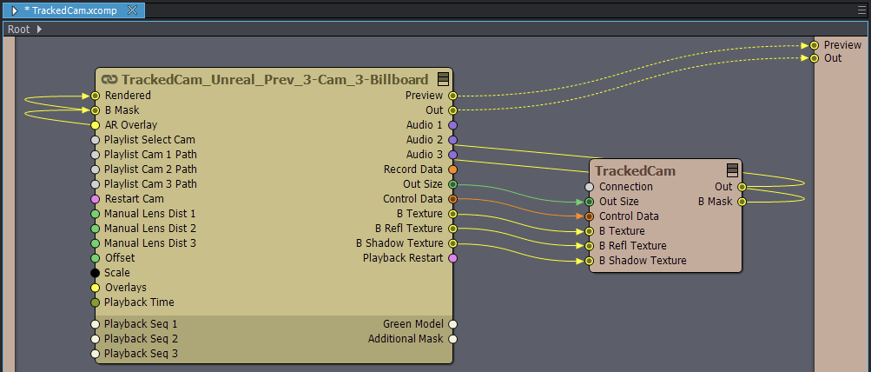This screenshot has height=372, width=871.
Task: Select the Playlist Select Cam pin
Action: pyautogui.click(x=95, y=140)
